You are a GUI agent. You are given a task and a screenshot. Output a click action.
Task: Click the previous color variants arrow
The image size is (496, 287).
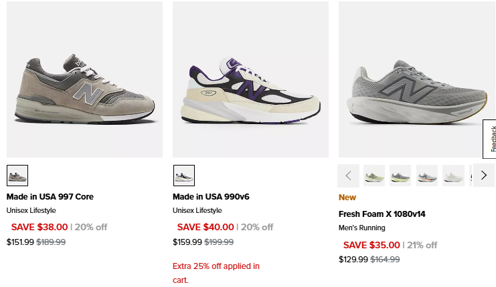pyautogui.click(x=348, y=176)
